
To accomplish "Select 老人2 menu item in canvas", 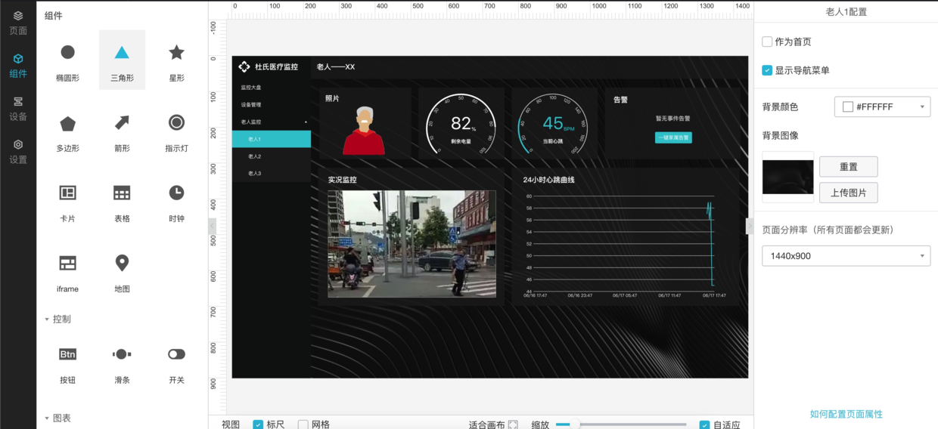I will point(272,156).
